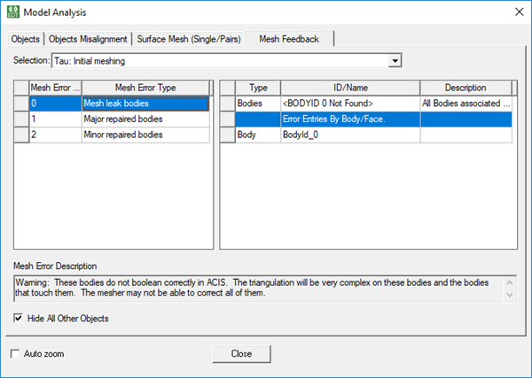Select the Bodies type cell
The width and height of the screenshot is (532, 378).
coord(258,104)
